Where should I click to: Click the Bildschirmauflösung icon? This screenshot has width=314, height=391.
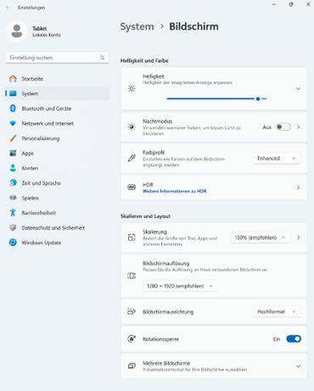[x=132, y=276]
